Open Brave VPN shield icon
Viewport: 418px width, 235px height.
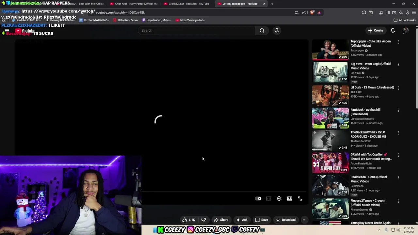click(407, 12)
